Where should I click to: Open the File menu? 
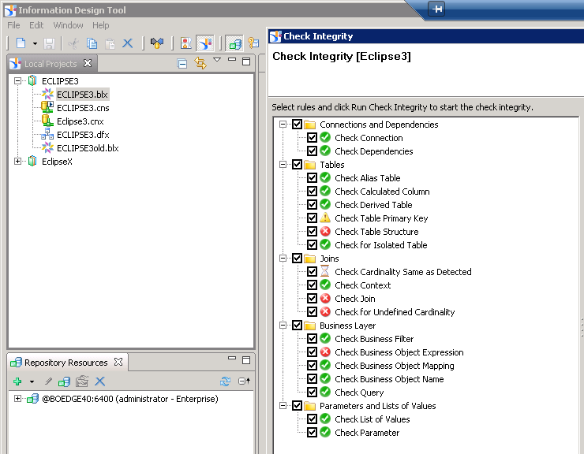(x=13, y=25)
